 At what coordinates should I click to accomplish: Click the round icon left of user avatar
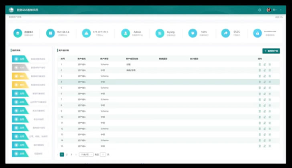click(x=260, y=10)
